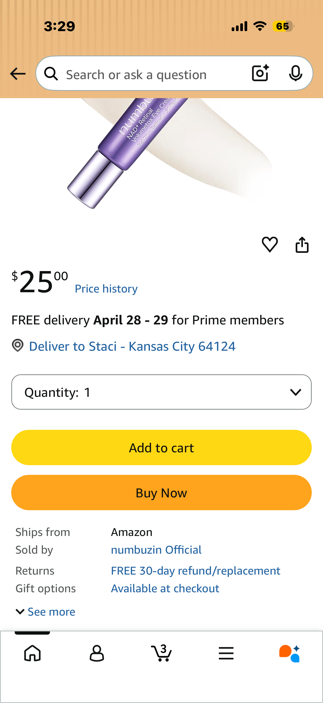Open numbuzin Official seller page
This screenshot has height=703, width=323.
tap(156, 550)
